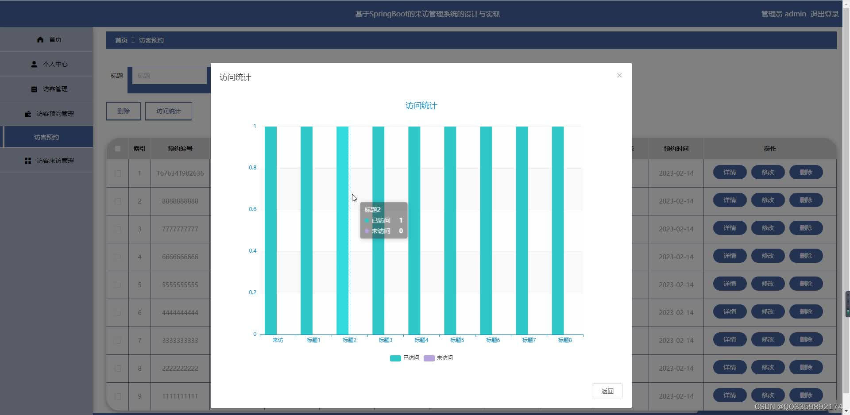The image size is (850, 415).
Task: Open 访客管理 in the sidebar
Action: (46, 89)
